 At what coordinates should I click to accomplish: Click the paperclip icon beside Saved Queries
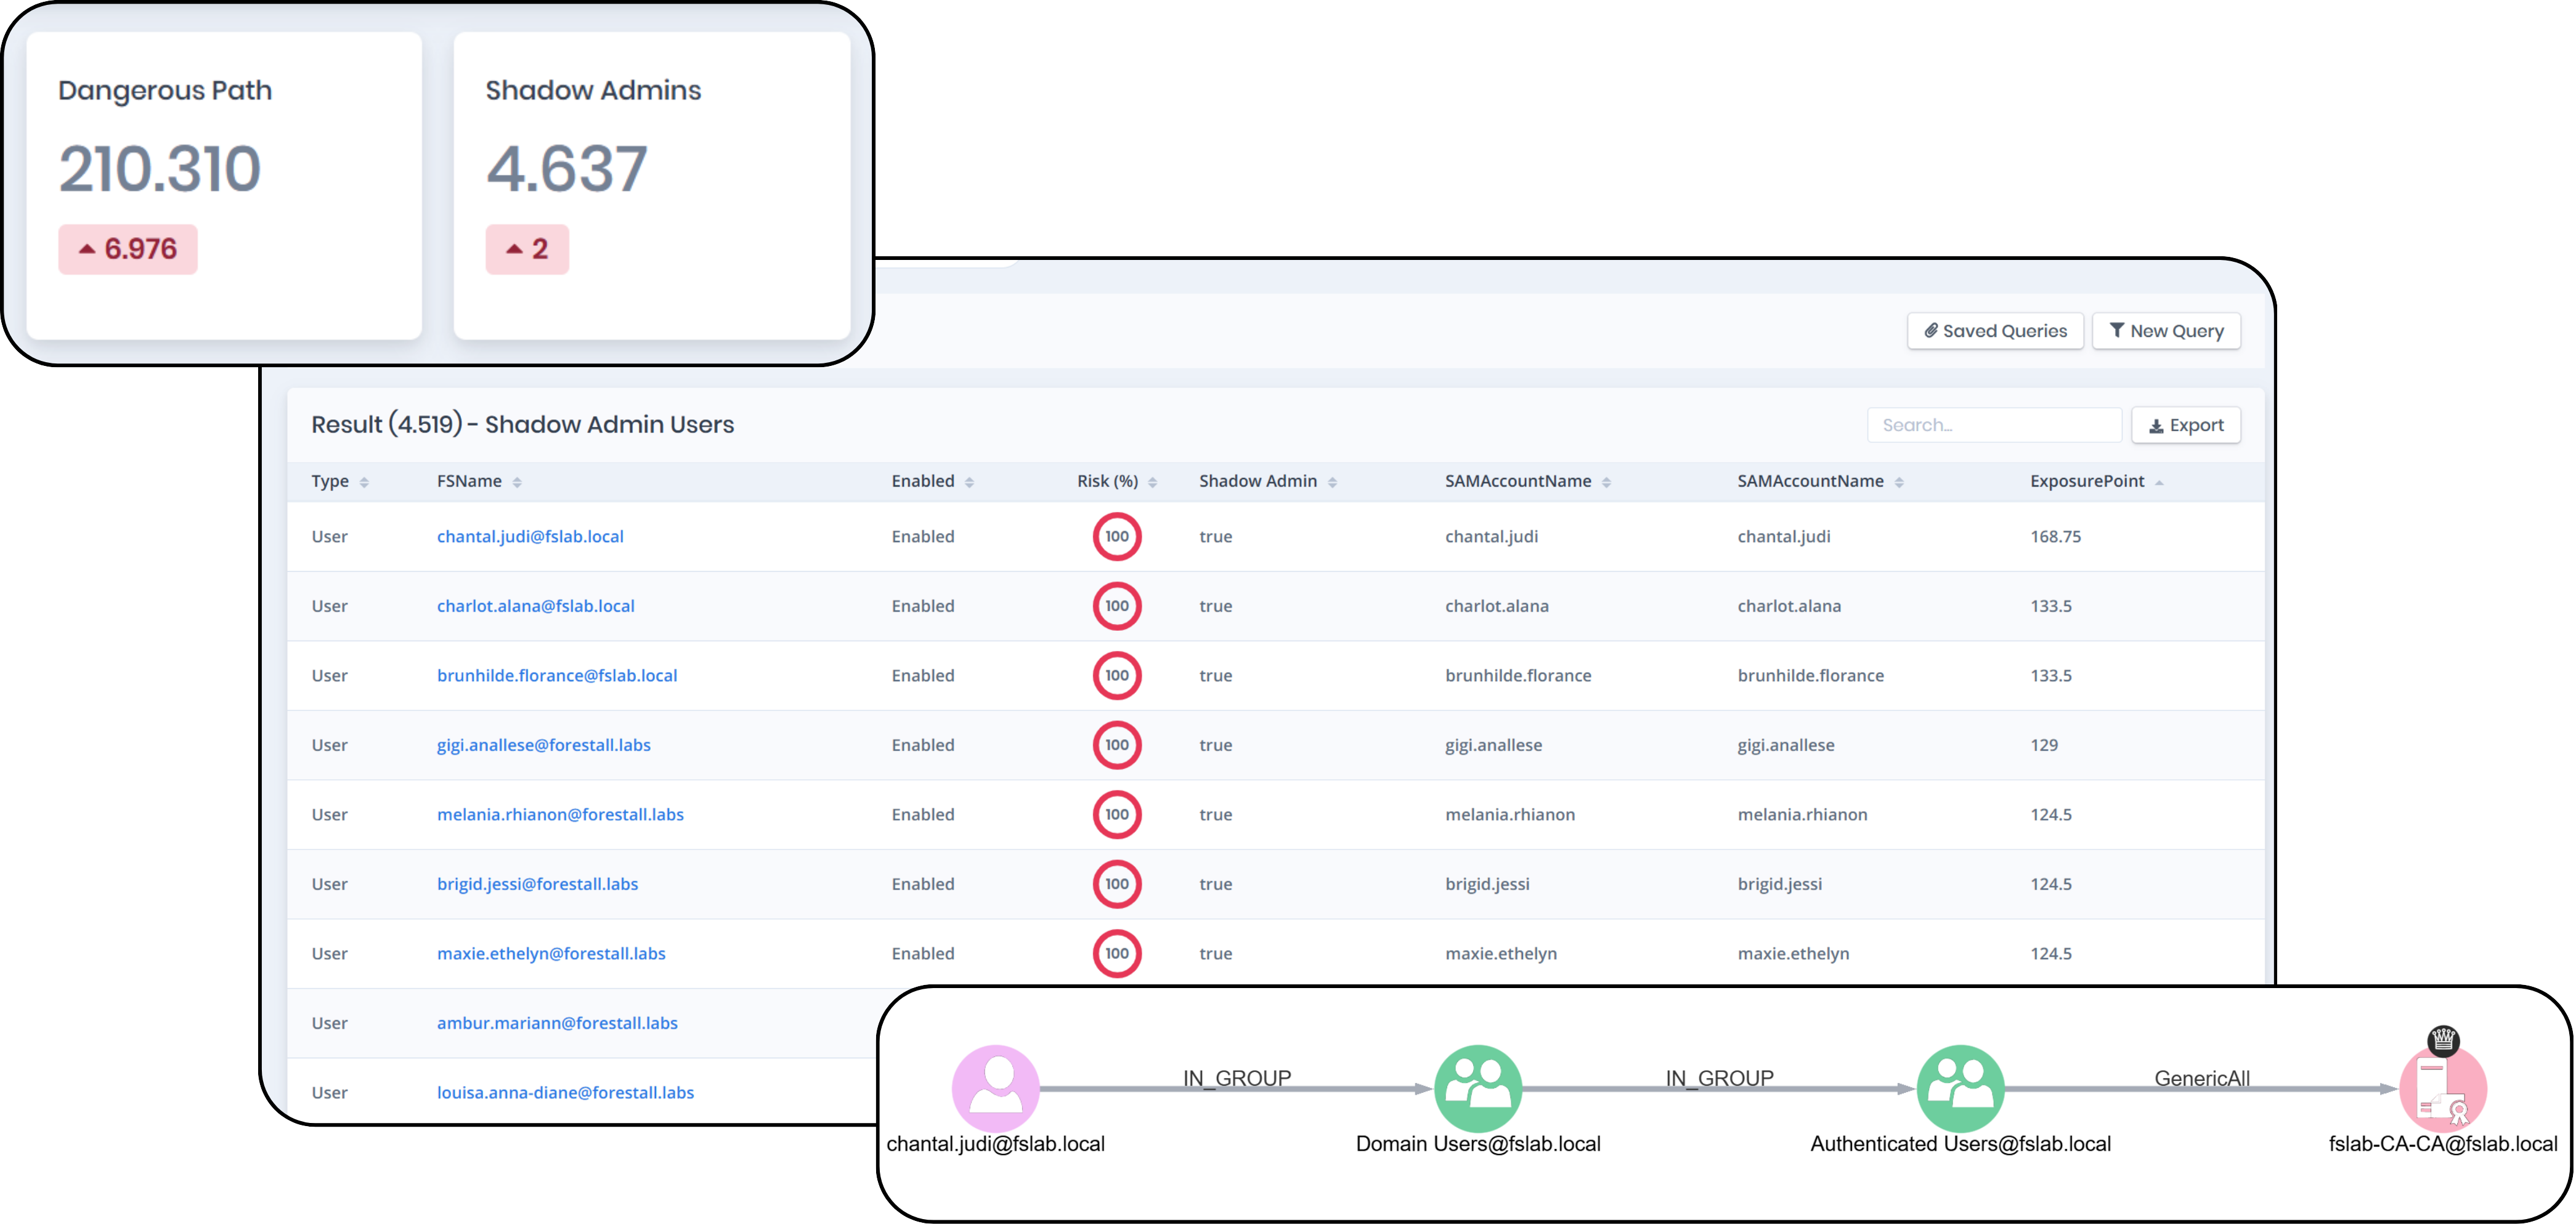(x=1931, y=330)
